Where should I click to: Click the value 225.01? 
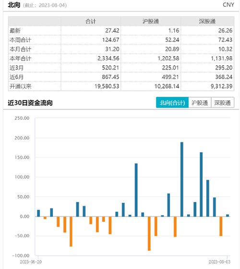[x=170, y=68]
